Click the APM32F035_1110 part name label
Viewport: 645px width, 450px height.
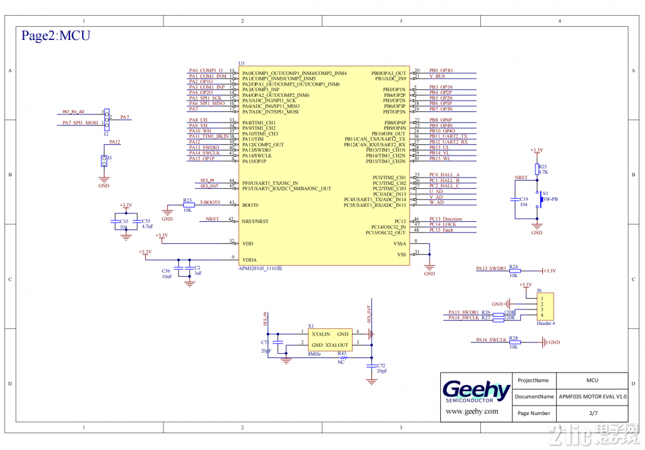click(x=261, y=269)
